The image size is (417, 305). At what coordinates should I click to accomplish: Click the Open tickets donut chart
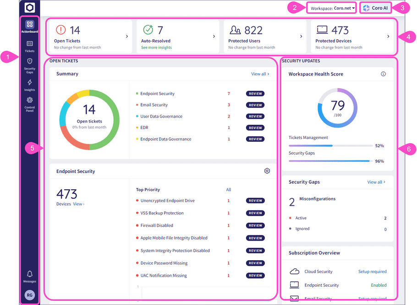[x=90, y=119]
